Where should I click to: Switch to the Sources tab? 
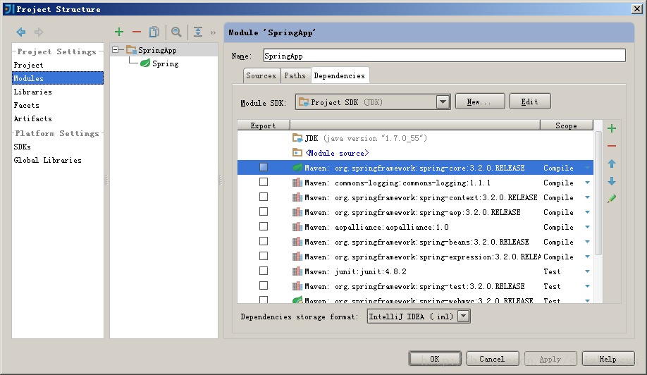coord(261,75)
